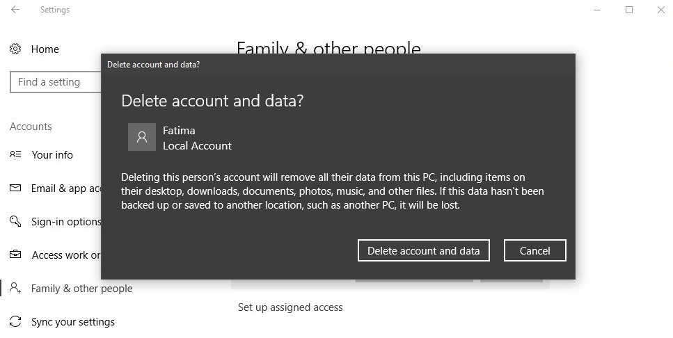The height and width of the screenshot is (338, 673).
Task: Click the Family & other people icon
Action: tap(15, 288)
